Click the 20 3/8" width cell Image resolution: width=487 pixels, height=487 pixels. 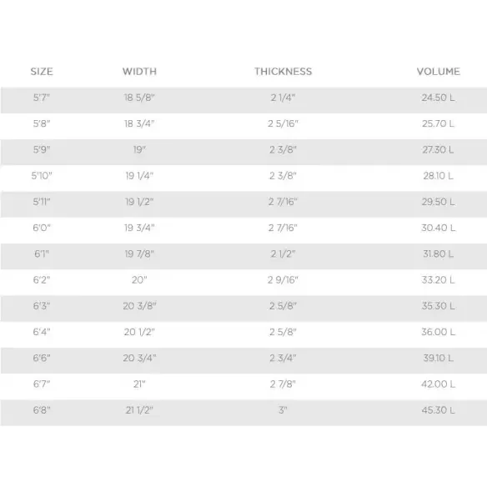pyautogui.click(x=139, y=306)
